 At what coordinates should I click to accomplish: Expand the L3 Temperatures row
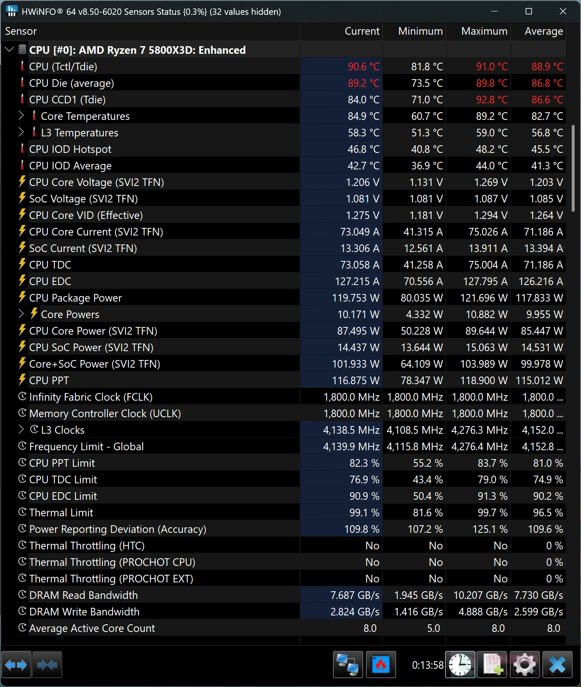(21, 132)
